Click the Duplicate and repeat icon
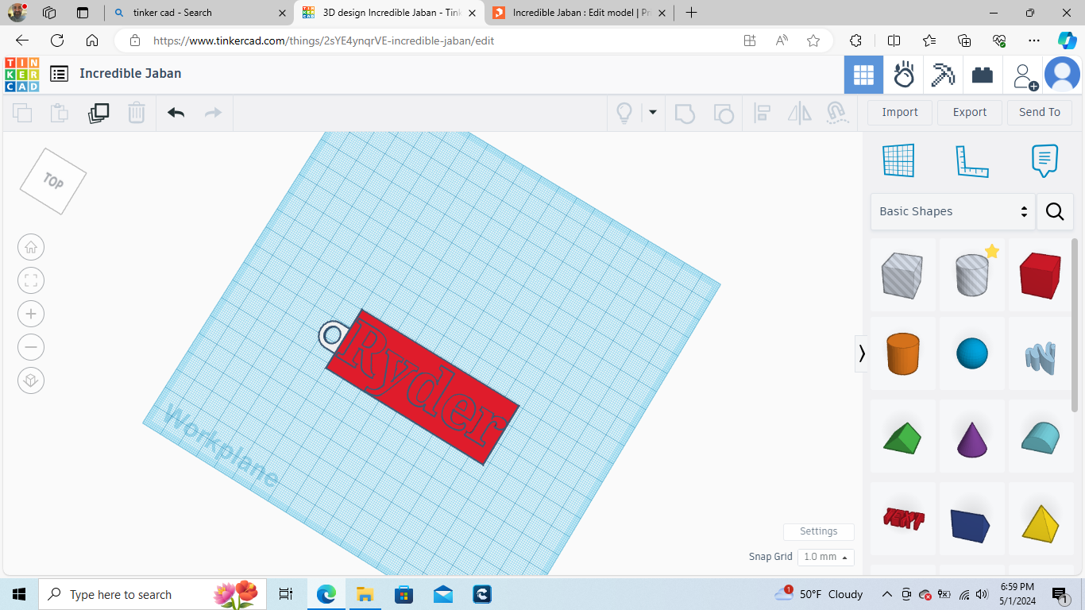 click(x=98, y=113)
